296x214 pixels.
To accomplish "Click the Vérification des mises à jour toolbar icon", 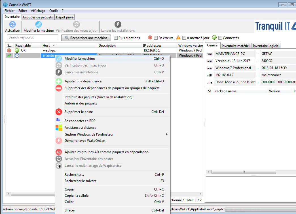I will (77, 25).
